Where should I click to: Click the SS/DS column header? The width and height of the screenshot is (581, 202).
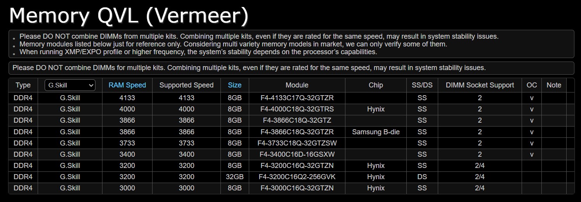(x=422, y=85)
